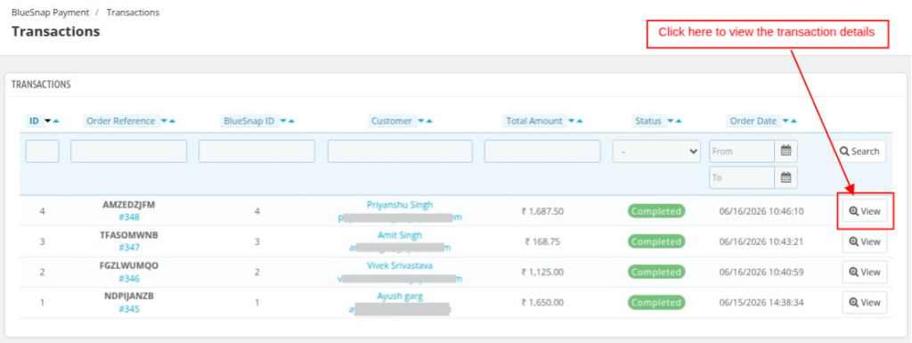This screenshot has height=343, width=912.
Task: Sort Order Reference ascending arrow
Action: click(172, 121)
